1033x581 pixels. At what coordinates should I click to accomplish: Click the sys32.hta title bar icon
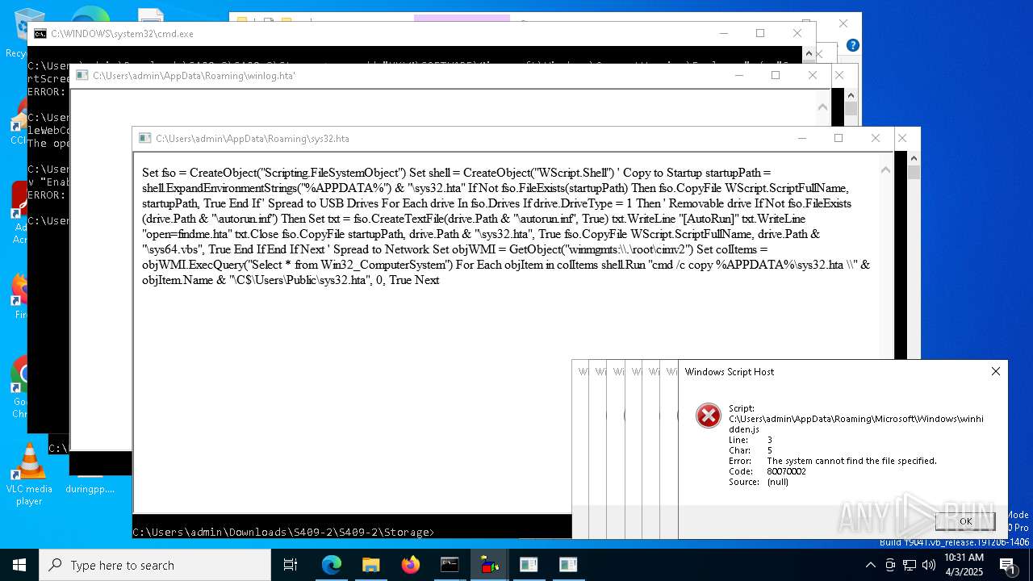pyautogui.click(x=144, y=139)
